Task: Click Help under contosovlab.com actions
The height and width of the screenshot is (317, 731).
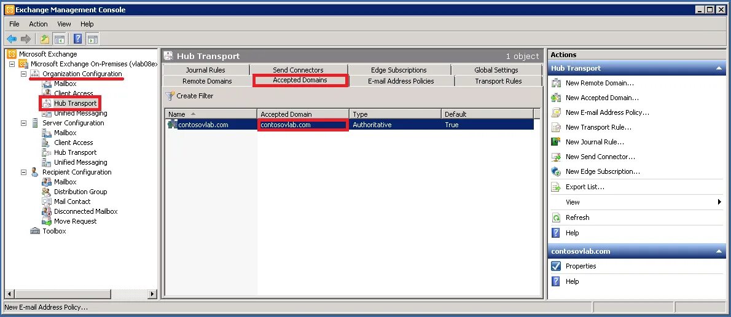Action: pyautogui.click(x=572, y=281)
